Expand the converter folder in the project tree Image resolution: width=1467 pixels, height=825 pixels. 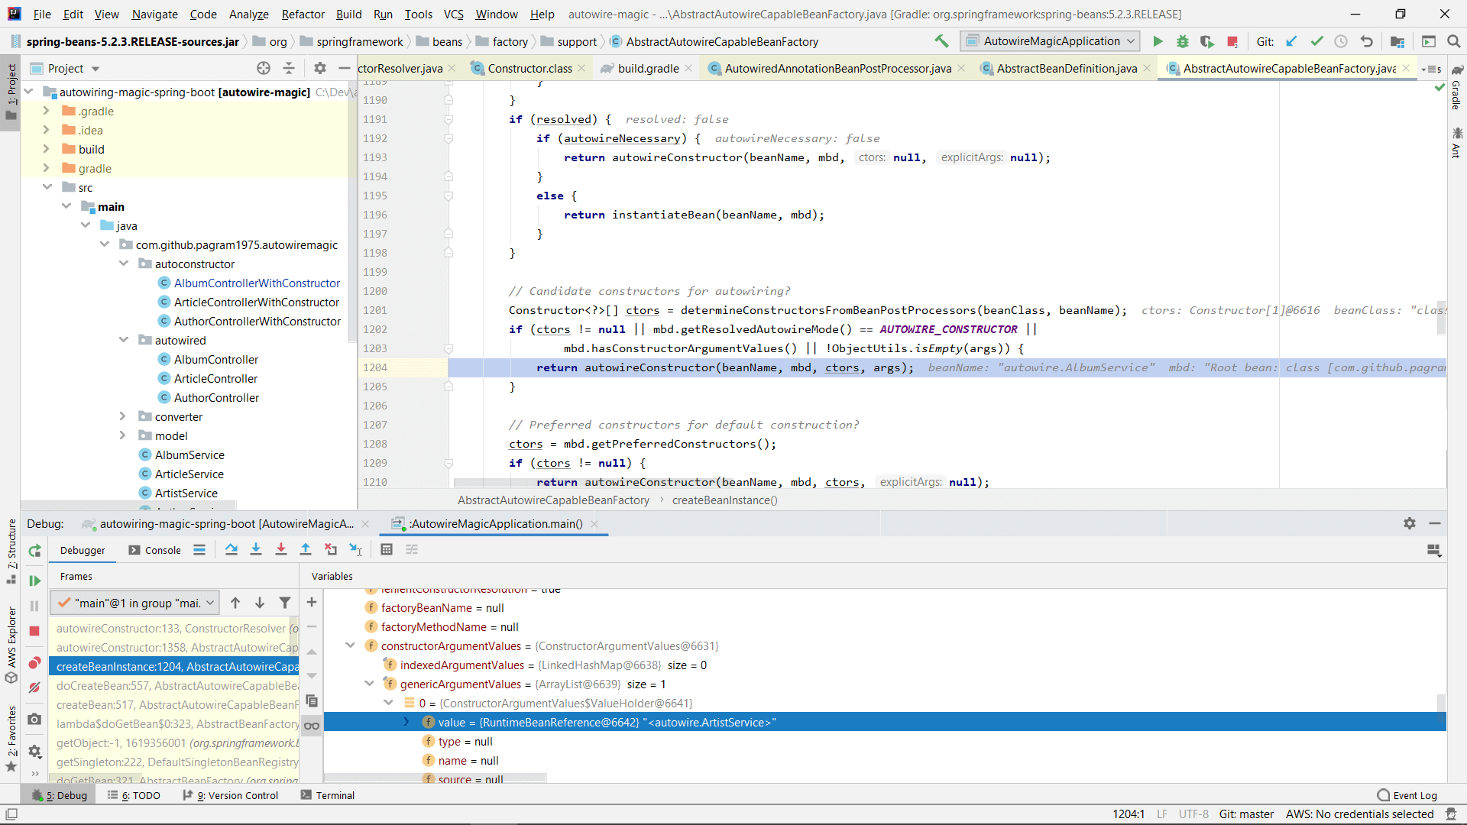[x=122, y=416]
